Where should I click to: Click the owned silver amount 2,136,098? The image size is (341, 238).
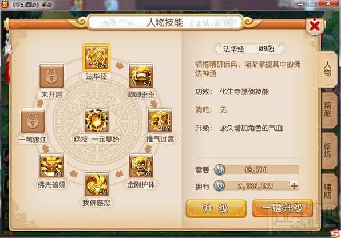(x=255, y=186)
